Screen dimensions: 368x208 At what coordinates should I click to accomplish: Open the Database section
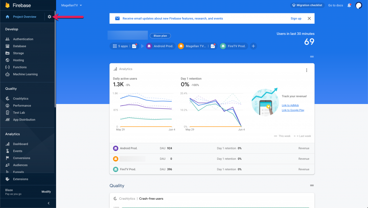pos(19,46)
